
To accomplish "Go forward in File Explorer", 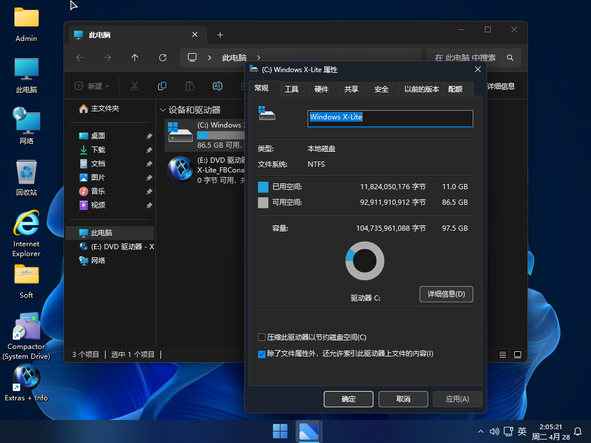I will point(107,58).
